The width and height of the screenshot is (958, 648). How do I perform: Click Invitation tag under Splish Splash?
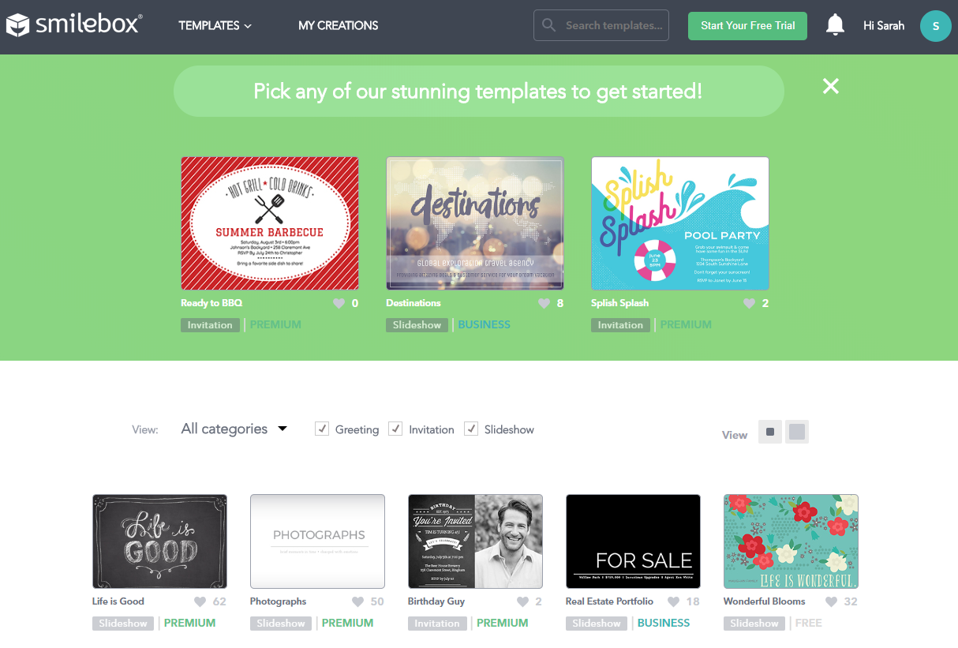620,324
